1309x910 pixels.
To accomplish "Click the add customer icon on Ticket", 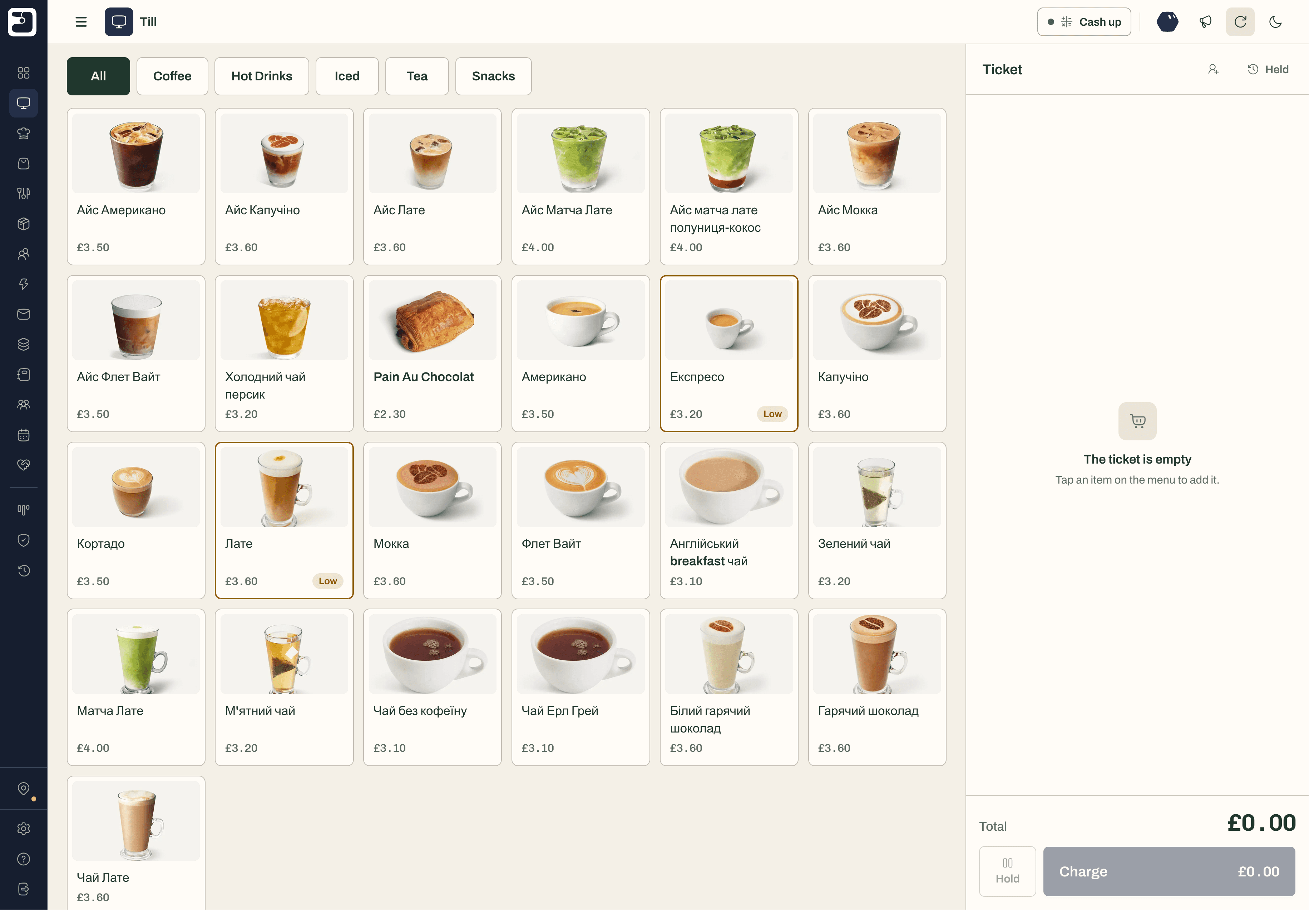I will coord(1213,70).
